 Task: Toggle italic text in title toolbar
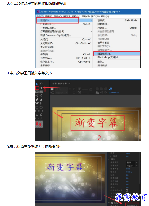point(74,89)
